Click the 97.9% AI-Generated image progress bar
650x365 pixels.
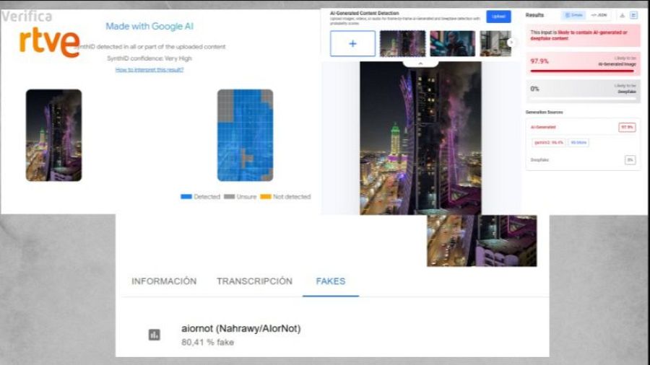582,71
